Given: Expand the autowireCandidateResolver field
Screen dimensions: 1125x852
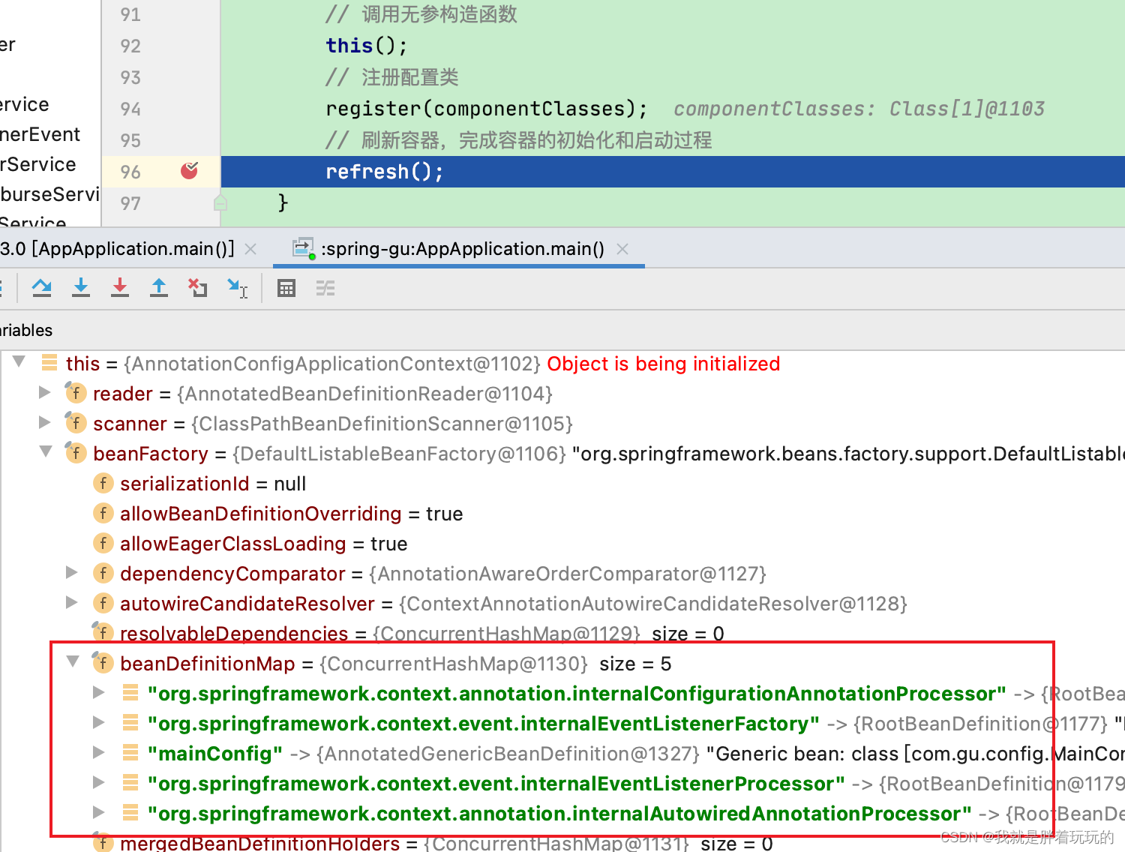Looking at the screenshot, I should [x=71, y=602].
